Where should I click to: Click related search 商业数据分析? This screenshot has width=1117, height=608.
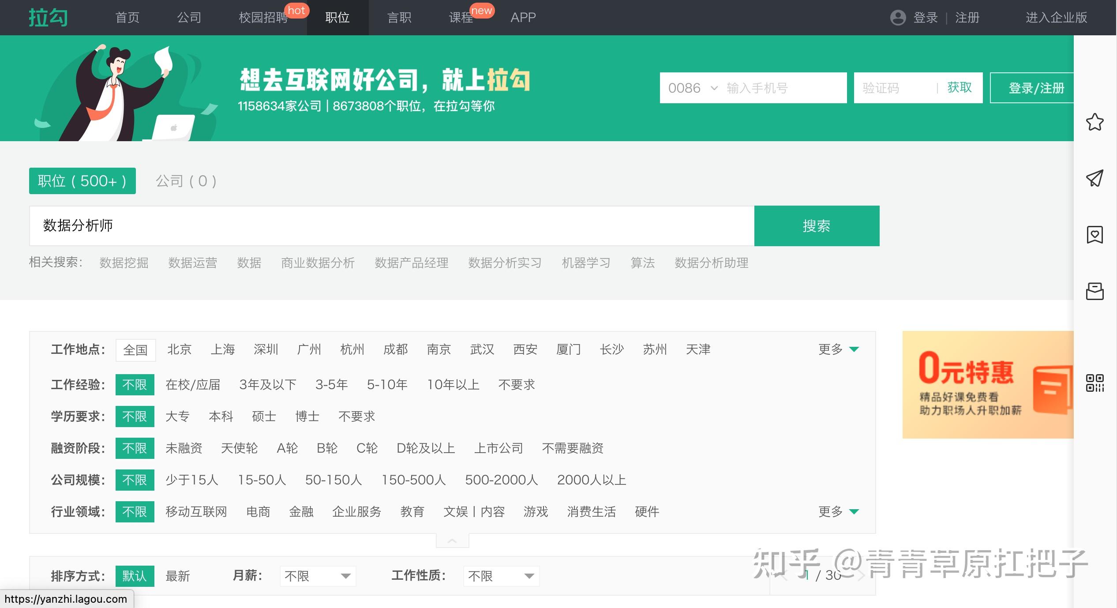pyautogui.click(x=318, y=263)
